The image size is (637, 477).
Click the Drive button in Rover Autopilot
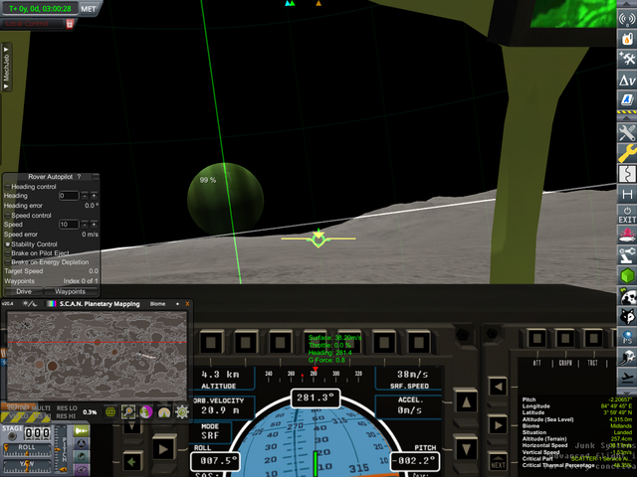(24, 291)
